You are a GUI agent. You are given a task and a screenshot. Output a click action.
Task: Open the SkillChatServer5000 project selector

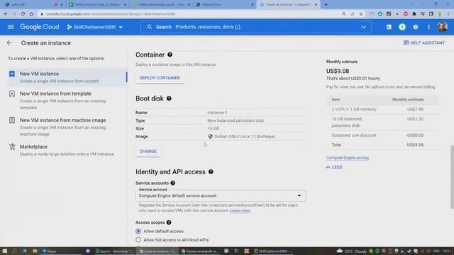[x=94, y=27]
